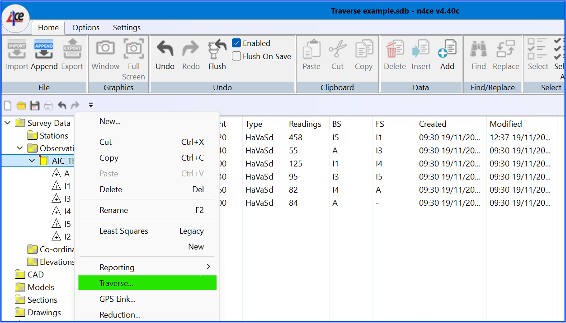Sort by the Modified column header
The width and height of the screenshot is (566, 323).
522,124
